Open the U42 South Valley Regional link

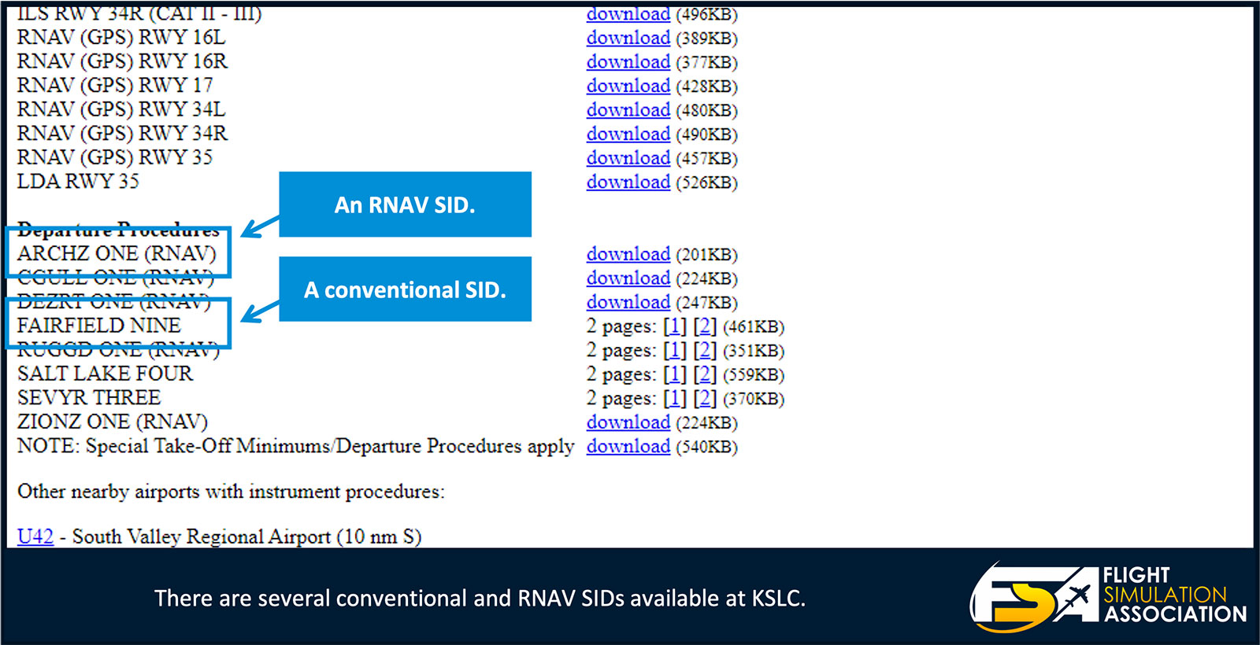pyautogui.click(x=35, y=536)
